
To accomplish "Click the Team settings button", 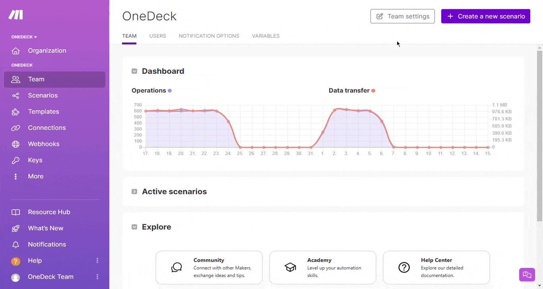I will click(403, 16).
